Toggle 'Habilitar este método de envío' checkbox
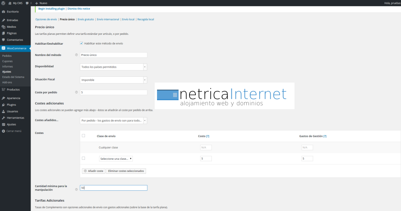Image resolution: width=401 pixels, height=211 pixels. tap(81, 43)
